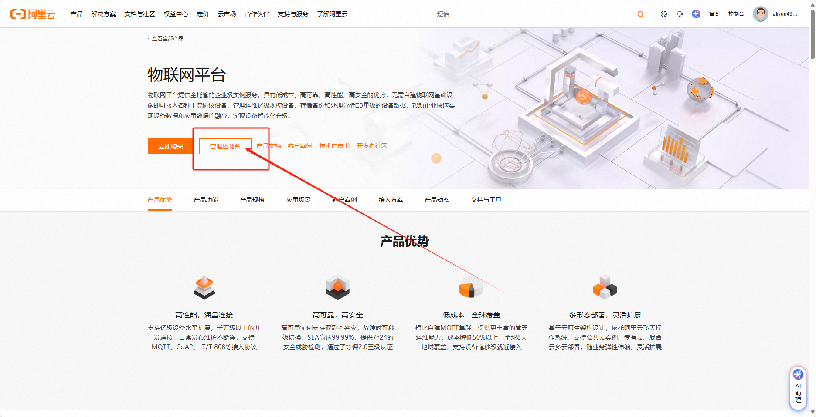The image size is (816, 417).
Task: Open 客户案例 link beside 产品文档
Action: pos(300,146)
